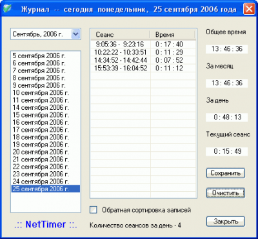This screenshot has width=258, height=239.
Task: Click the За день value 0 : 48 : 13
Action: tap(227, 118)
